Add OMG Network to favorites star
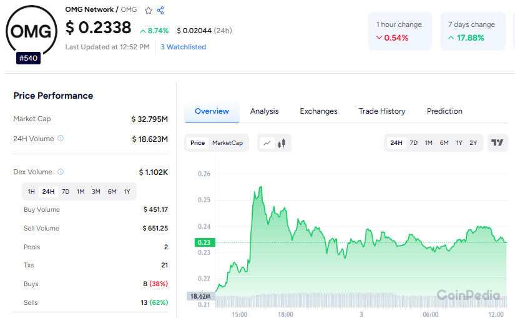Screen dimensions: 515x318 (149, 11)
